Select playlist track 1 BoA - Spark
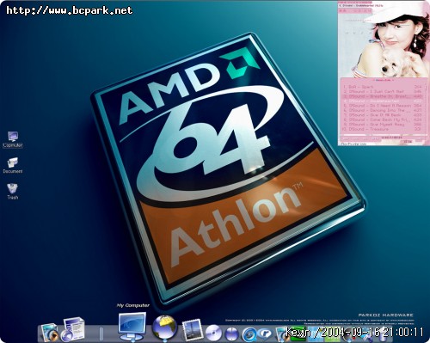 click(383, 87)
